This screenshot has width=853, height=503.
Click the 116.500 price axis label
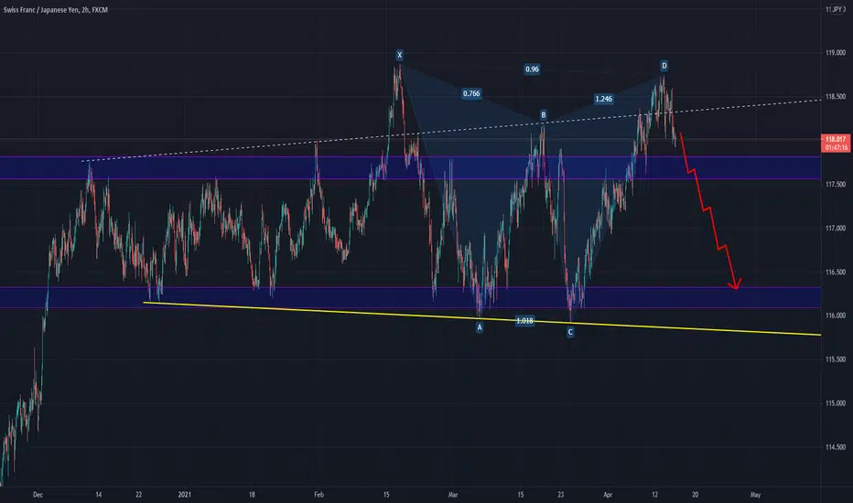point(836,272)
